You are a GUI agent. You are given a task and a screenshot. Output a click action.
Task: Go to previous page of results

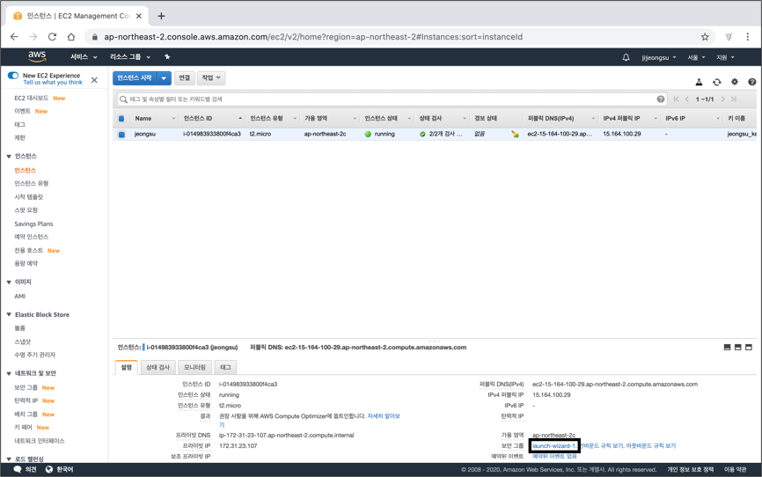click(686, 99)
